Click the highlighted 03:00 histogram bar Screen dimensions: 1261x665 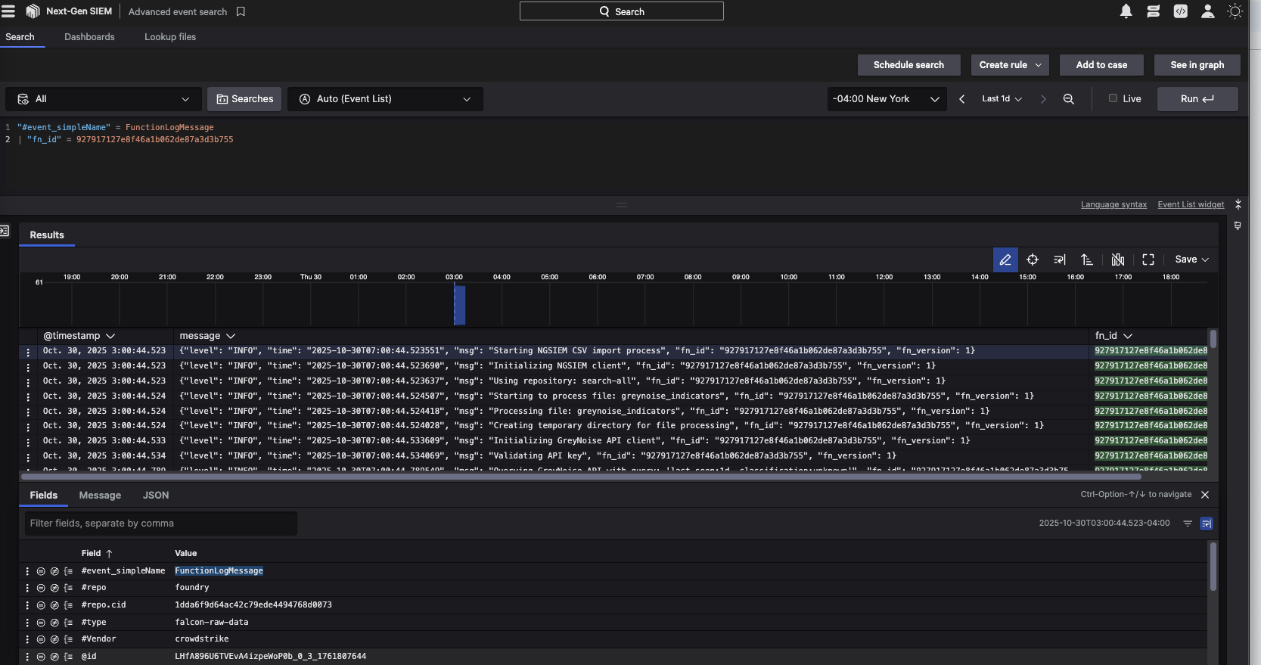click(459, 305)
